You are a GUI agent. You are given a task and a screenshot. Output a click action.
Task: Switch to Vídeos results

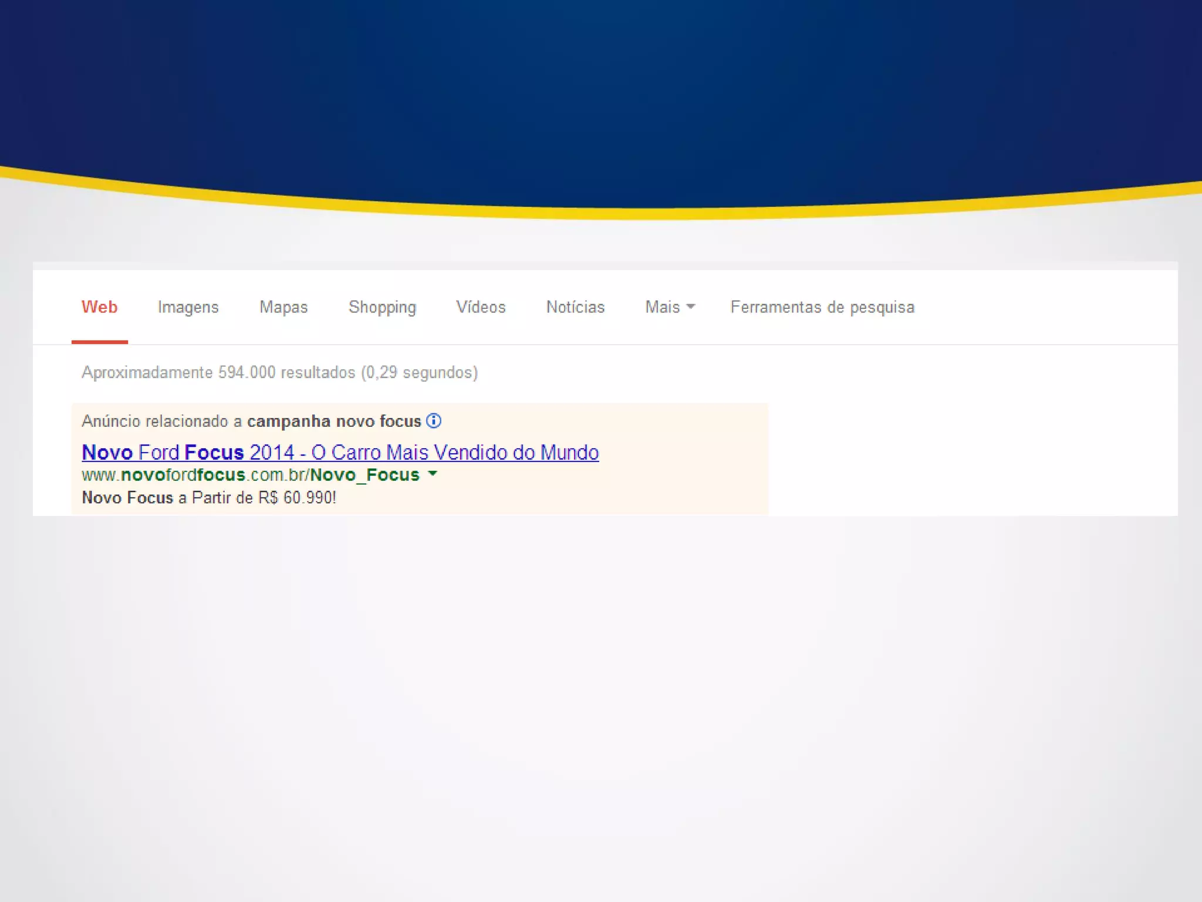pyautogui.click(x=481, y=307)
